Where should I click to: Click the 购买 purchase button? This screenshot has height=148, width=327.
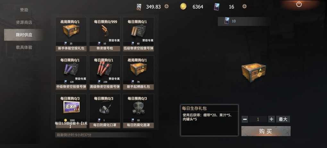tap(266, 131)
